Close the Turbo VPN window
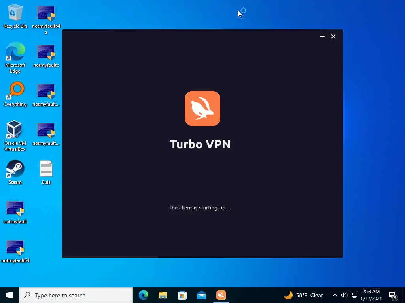405x303 pixels. [333, 36]
